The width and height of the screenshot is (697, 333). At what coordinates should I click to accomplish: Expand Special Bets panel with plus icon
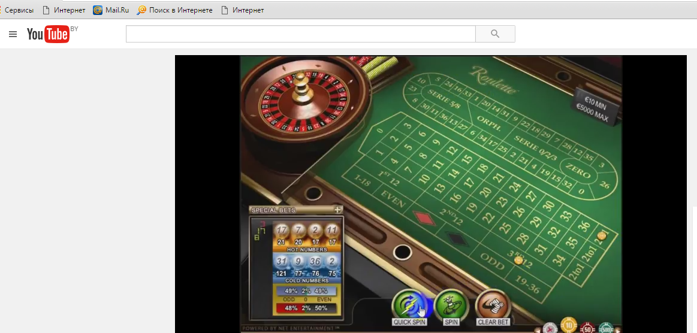[x=337, y=210]
